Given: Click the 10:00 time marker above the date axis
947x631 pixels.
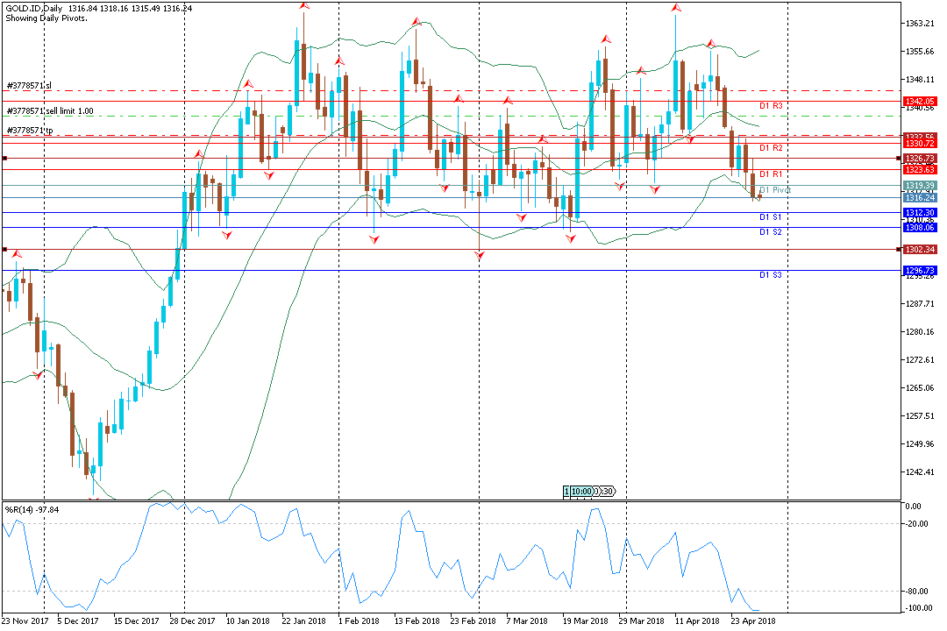Looking at the screenshot, I should (581, 492).
